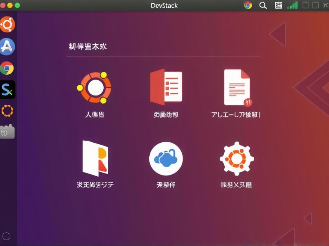Open the Files icon in the dock
This screenshot has height=246, width=329.
tap(7, 131)
